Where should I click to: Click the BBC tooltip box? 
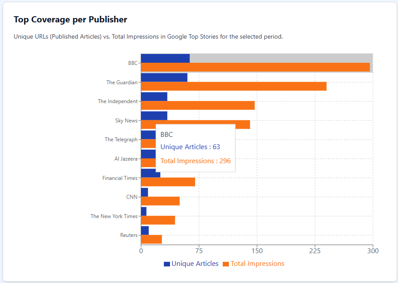tap(195, 148)
